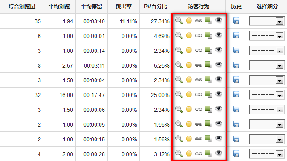
Task: Click floppy disk icon in the 00:17:47 row
Action: coord(236,94)
